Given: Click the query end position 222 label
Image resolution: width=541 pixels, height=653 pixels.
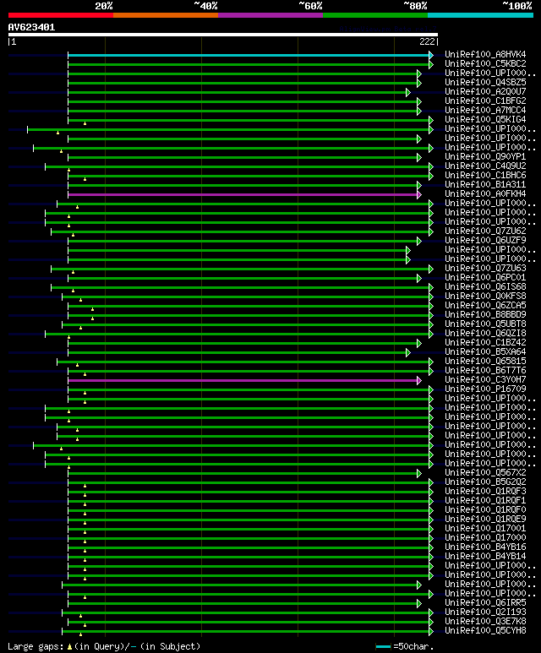Looking at the screenshot, I should 427,41.
